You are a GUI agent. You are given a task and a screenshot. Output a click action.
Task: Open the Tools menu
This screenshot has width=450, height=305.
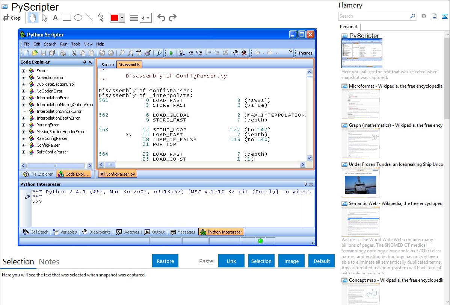[x=76, y=44]
